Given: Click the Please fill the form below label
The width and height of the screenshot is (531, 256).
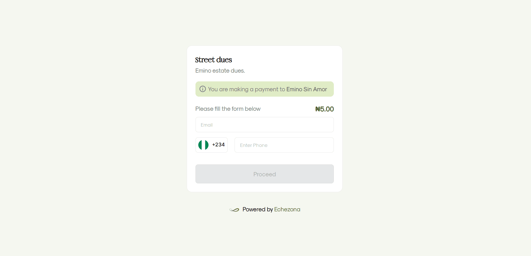Looking at the screenshot, I should pyautogui.click(x=228, y=109).
